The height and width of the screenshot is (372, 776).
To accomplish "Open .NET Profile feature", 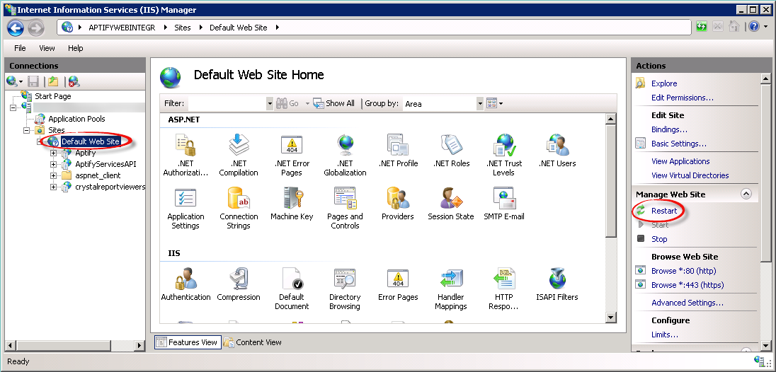I will click(x=398, y=150).
